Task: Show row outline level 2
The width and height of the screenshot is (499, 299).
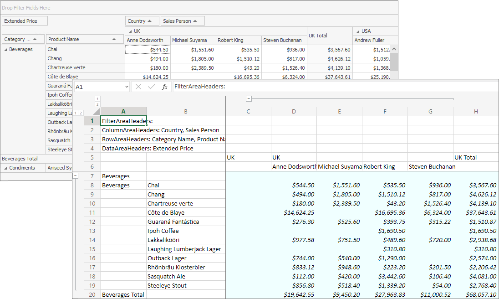Action: 81,113
